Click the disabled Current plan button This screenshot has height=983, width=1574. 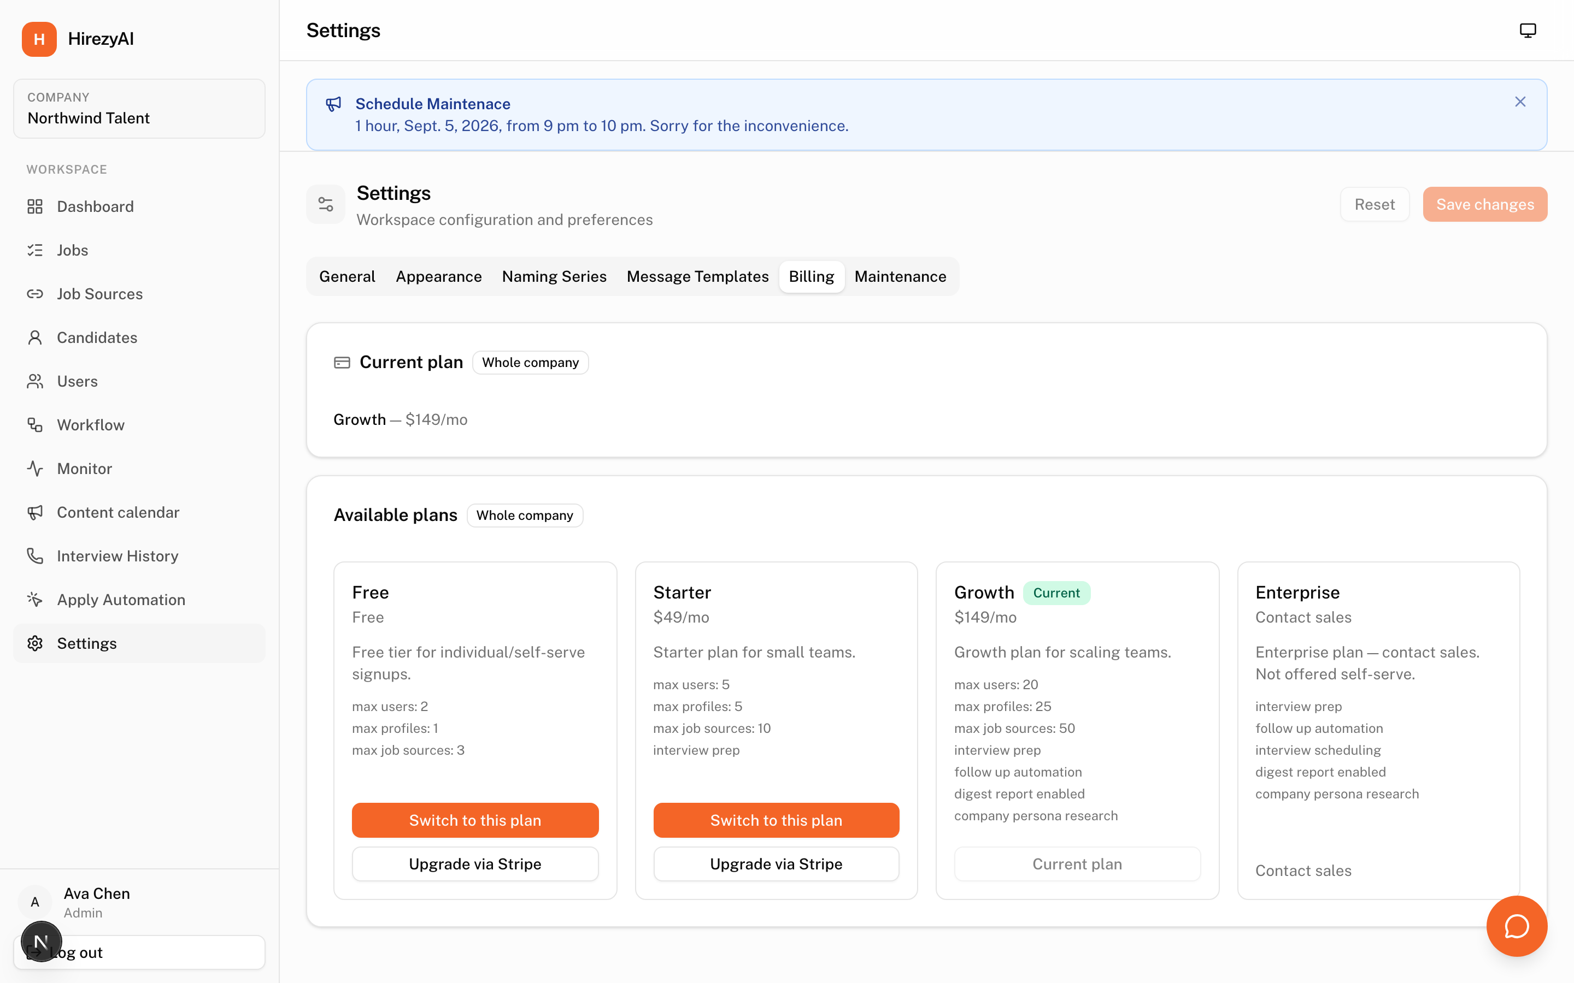pos(1077,864)
